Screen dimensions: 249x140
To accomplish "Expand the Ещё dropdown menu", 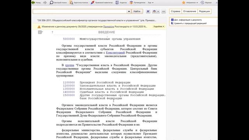I will (x=151, y=3).
